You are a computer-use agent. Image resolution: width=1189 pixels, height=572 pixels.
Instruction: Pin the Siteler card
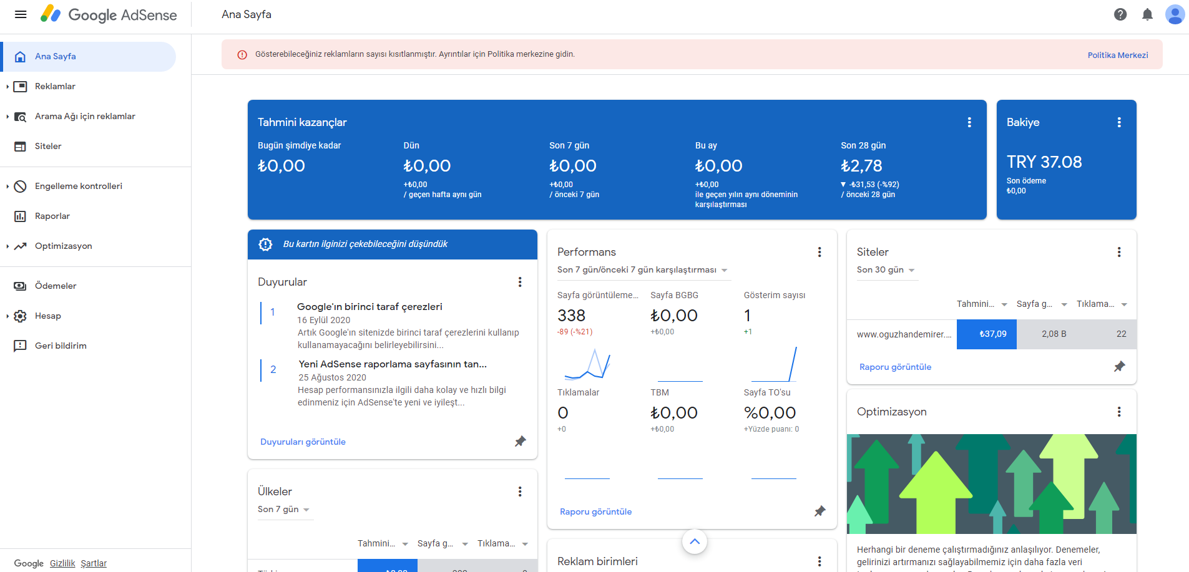[x=1119, y=367]
